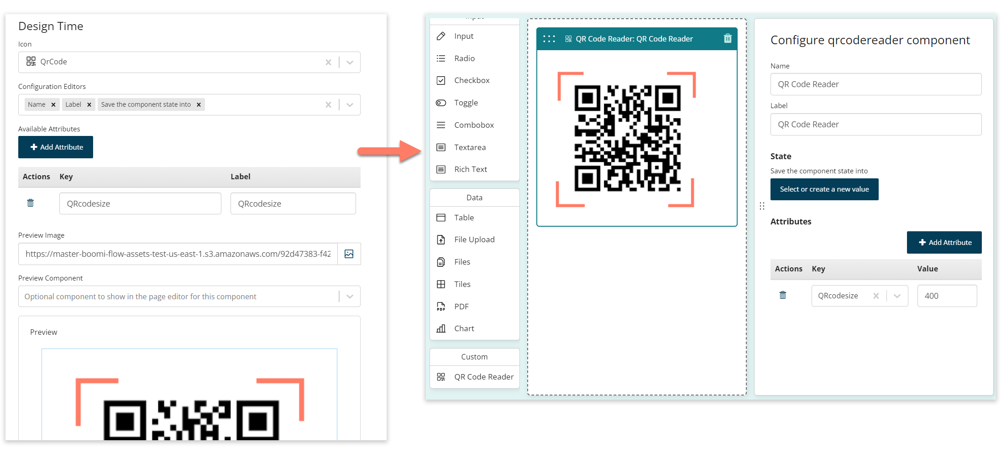Click 'Select or create a new value' button

coord(824,189)
